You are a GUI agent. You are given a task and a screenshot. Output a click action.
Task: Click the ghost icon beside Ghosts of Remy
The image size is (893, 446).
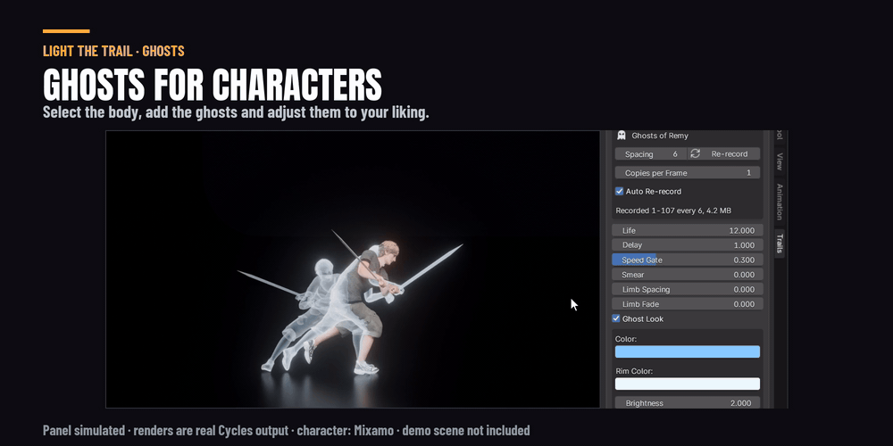pos(622,136)
